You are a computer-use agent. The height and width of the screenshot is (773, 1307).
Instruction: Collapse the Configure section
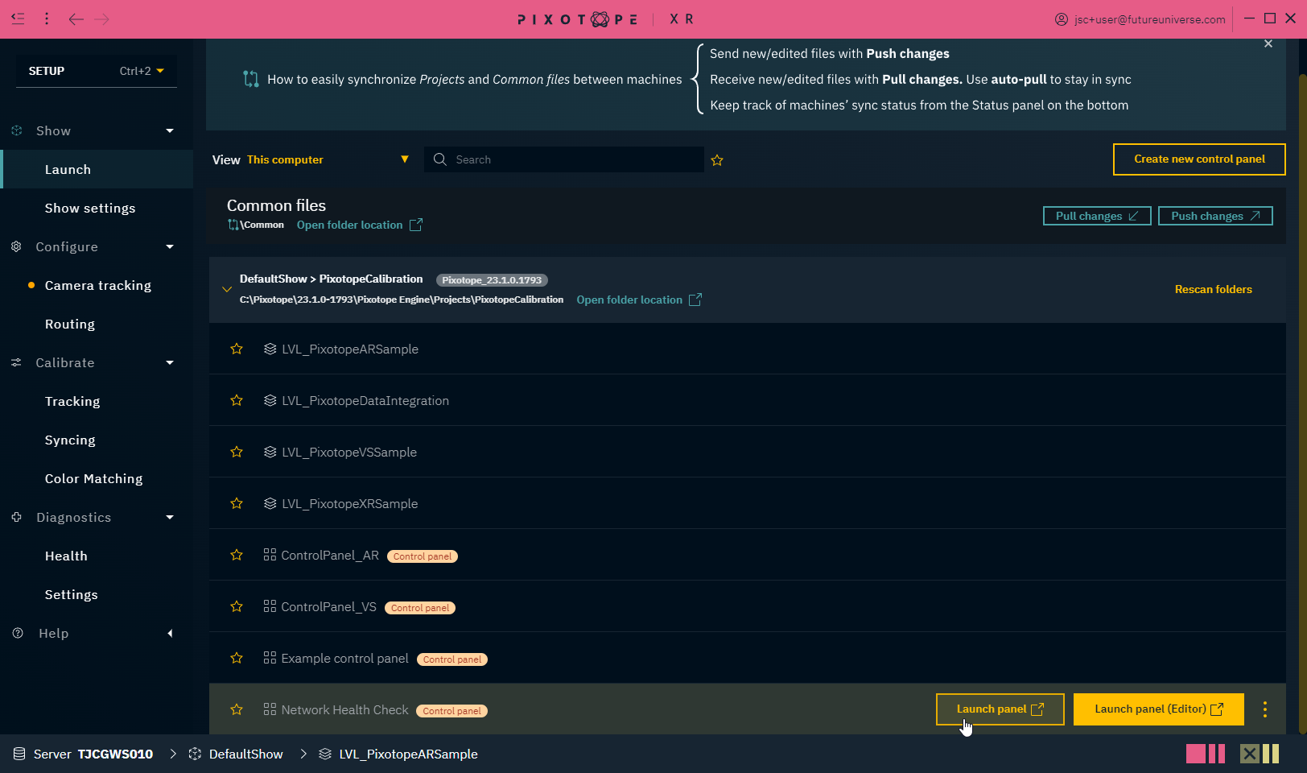coord(170,246)
